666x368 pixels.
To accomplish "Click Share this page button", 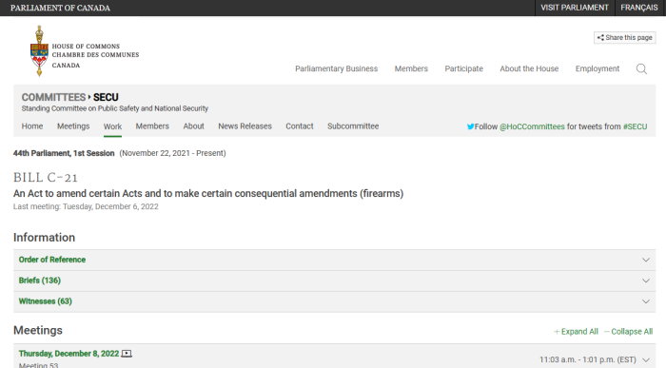I will click(x=624, y=38).
